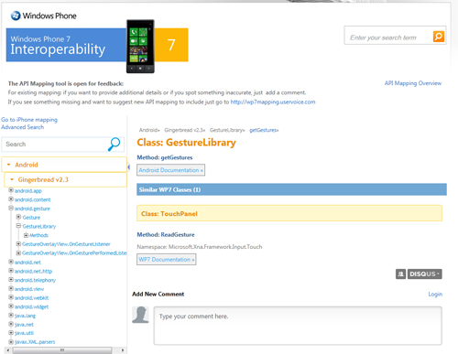Screen dimensions: 458x354
Task: Click the Login link in comments
Action: pyautogui.click(x=435, y=294)
